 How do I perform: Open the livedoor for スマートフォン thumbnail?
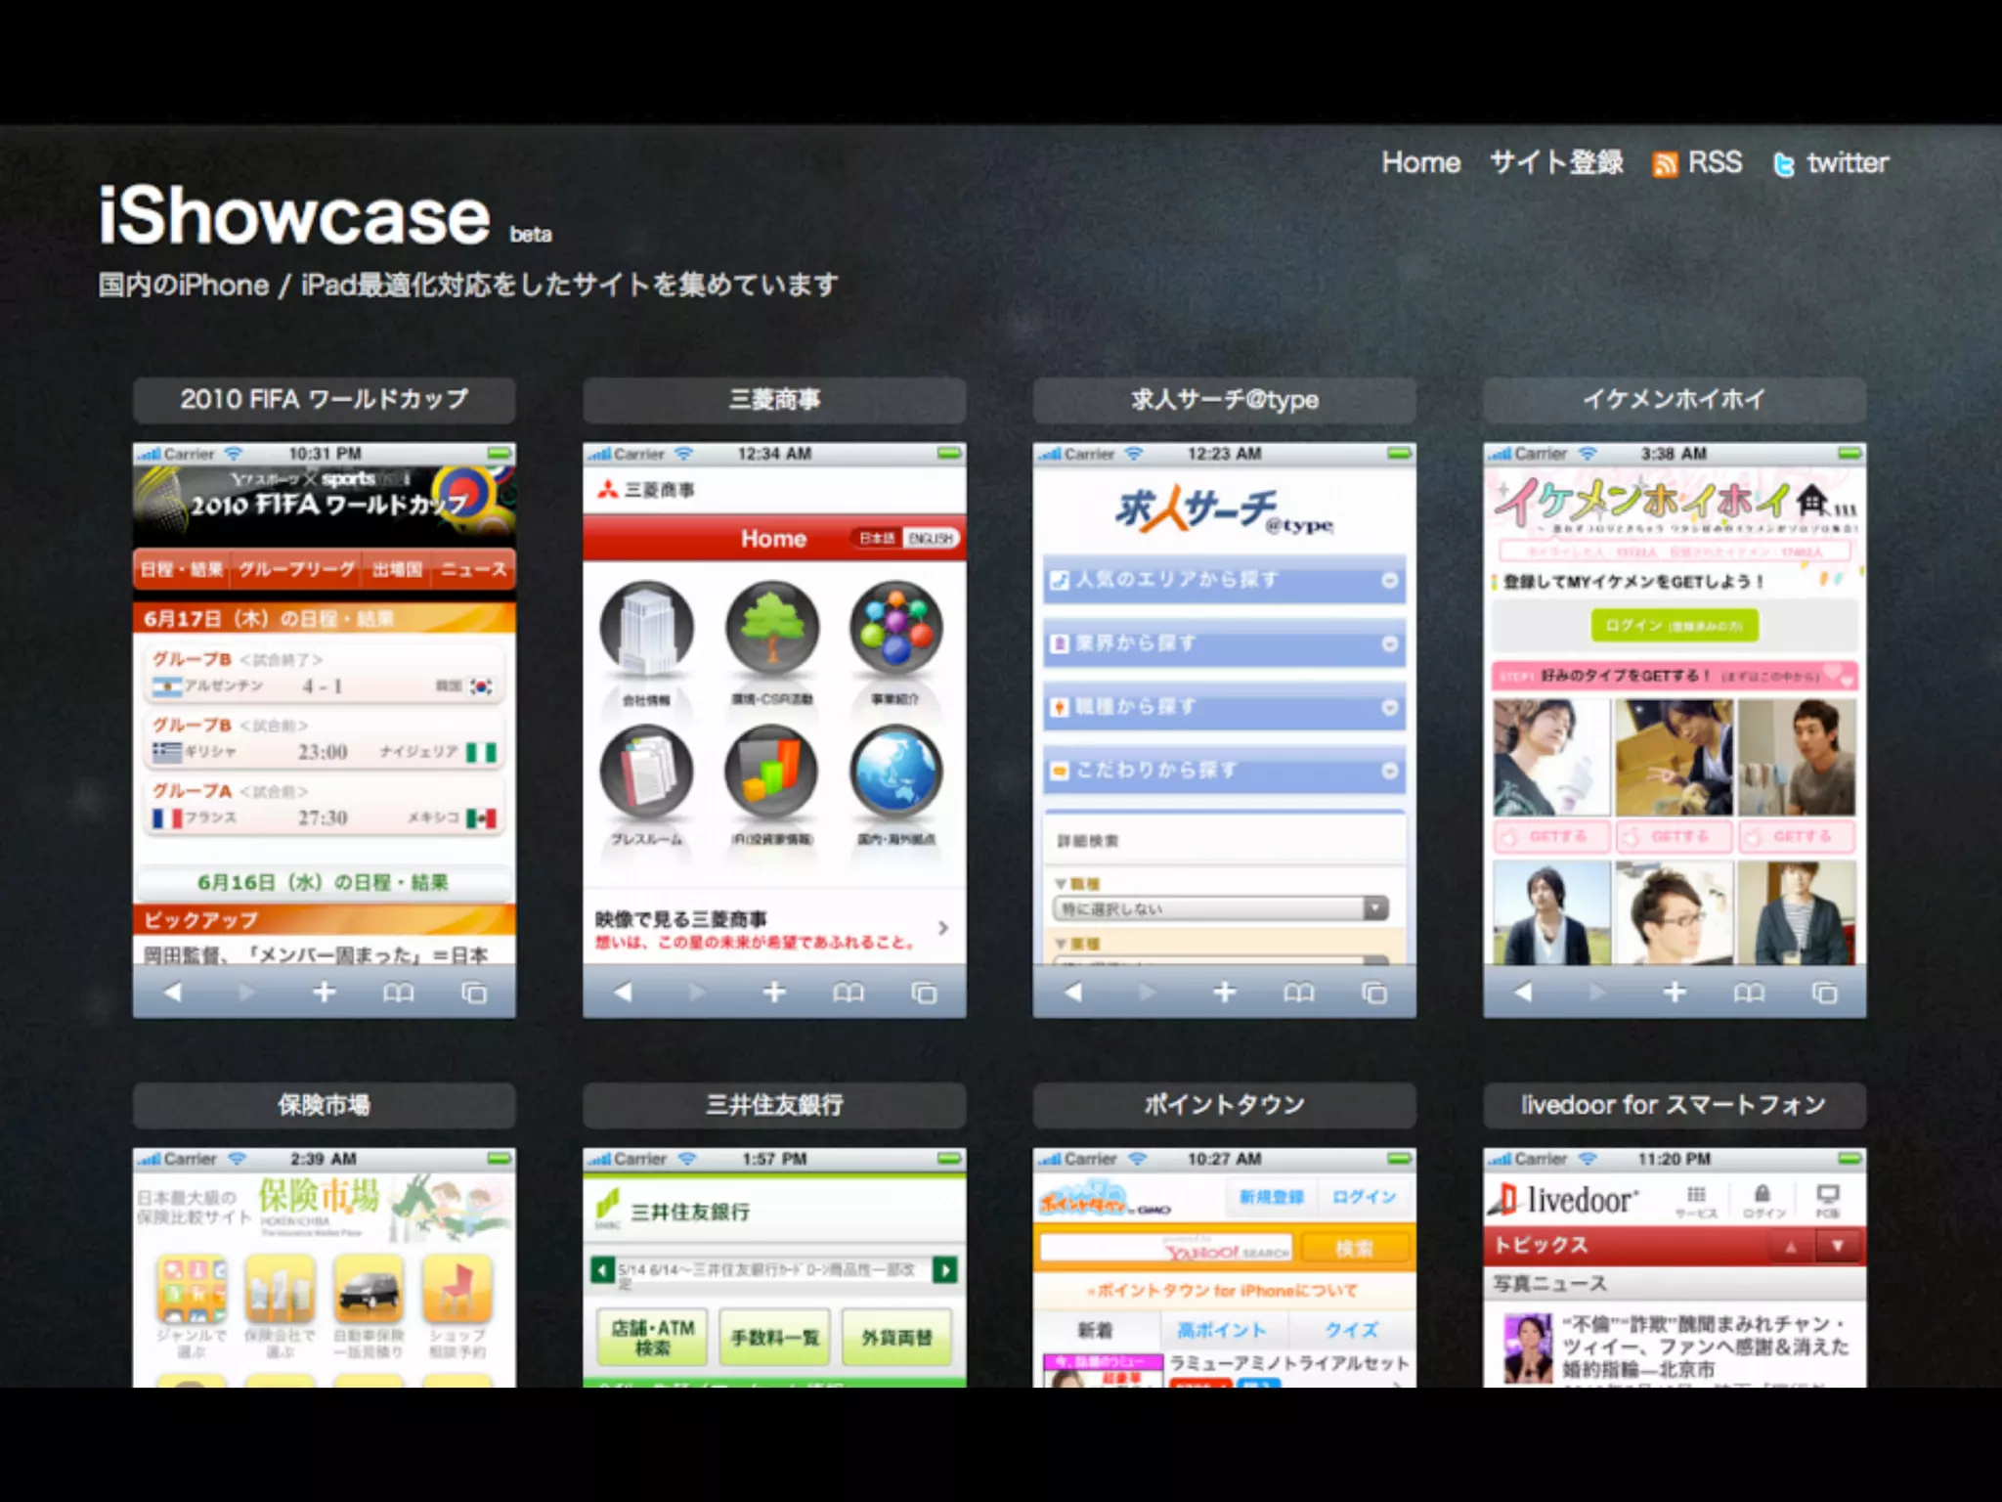(1674, 1268)
